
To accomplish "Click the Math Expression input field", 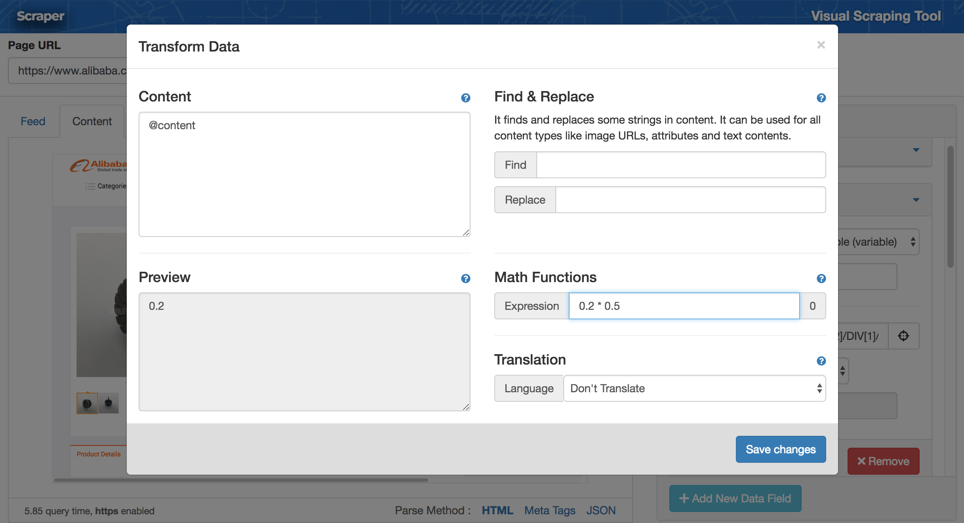I will [684, 306].
